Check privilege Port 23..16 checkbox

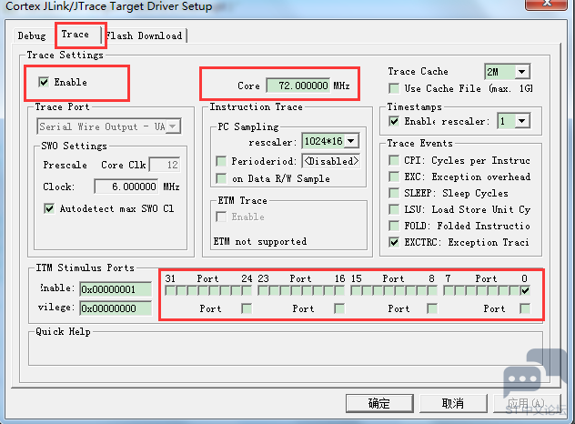coord(339,308)
